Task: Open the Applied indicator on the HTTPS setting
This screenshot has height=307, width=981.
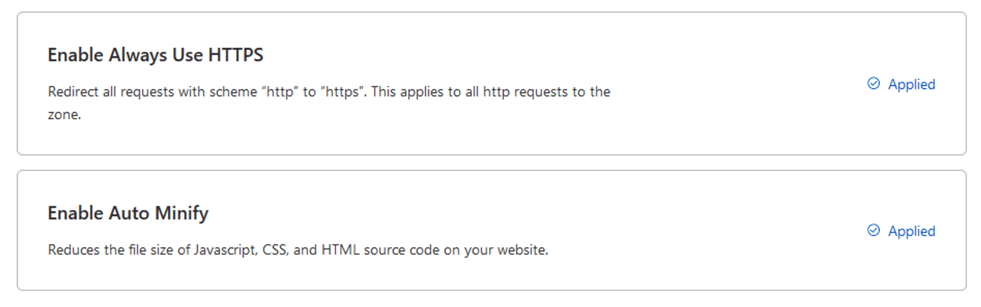Action: 911,84
